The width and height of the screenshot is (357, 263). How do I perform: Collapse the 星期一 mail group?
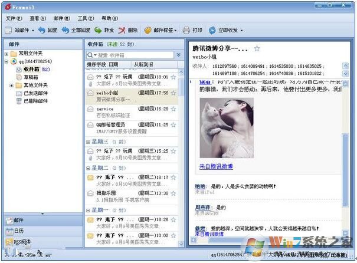pos(88,211)
